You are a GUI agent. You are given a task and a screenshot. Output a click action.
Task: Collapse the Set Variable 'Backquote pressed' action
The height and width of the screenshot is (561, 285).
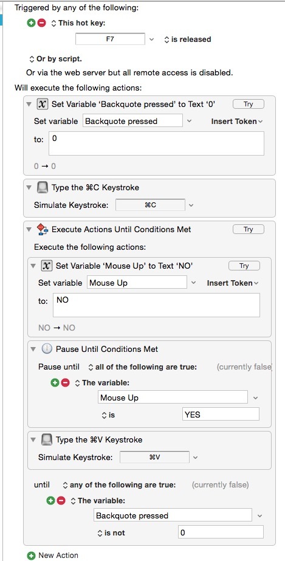[x=30, y=105]
